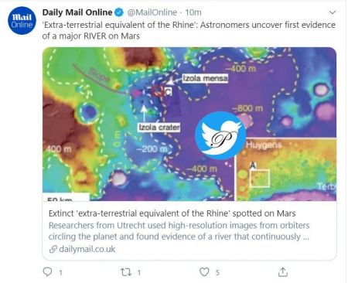Click the blue verified badge
This screenshot has height=283, width=348.
pos(119,12)
